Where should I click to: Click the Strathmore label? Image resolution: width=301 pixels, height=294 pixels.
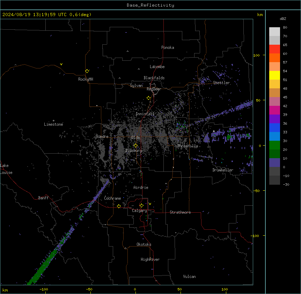tap(180, 212)
